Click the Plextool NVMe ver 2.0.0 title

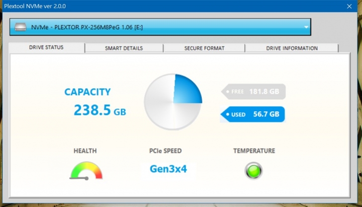click(35, 6)
